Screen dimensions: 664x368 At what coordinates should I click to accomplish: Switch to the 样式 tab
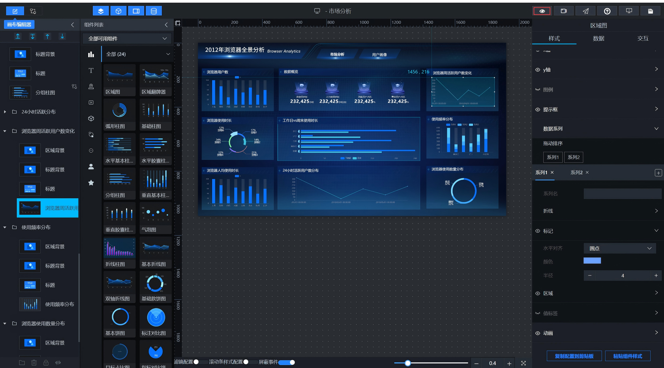click(554, 38)
